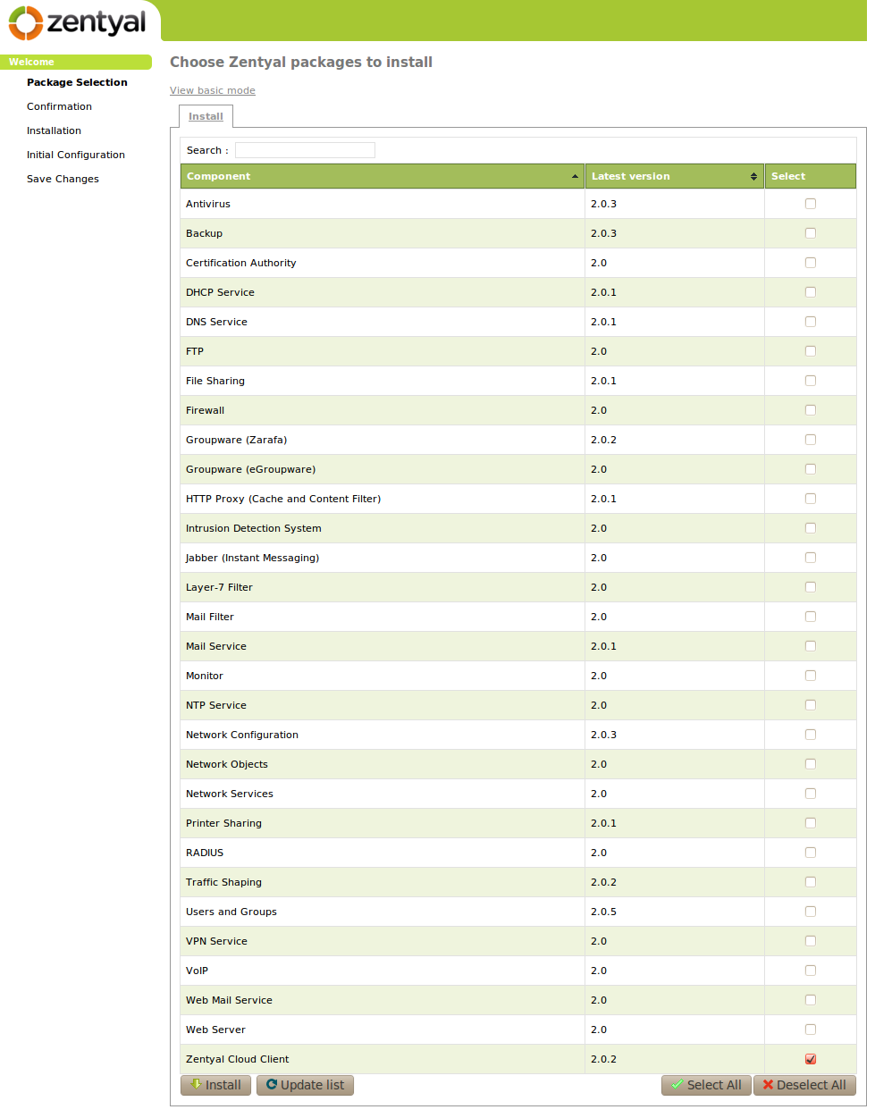Click the green checkmark icon on Select All
Viewport: 875px width, 1118px height.
pyautogui.click(x=677, y=1085)
